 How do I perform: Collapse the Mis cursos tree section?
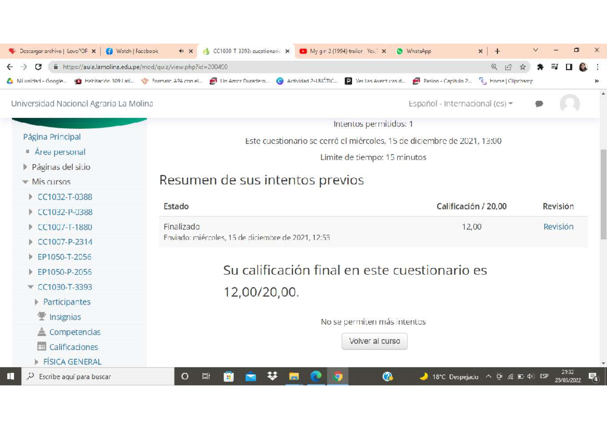26,182
